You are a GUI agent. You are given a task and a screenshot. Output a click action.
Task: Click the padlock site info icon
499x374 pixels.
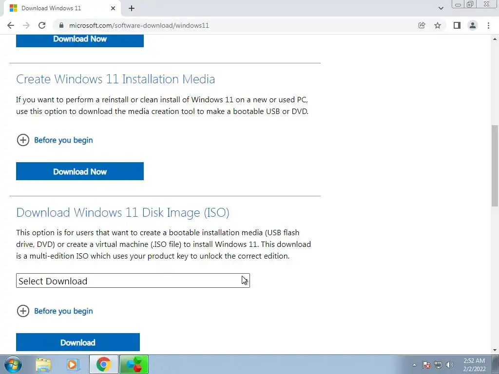point(62,25)
